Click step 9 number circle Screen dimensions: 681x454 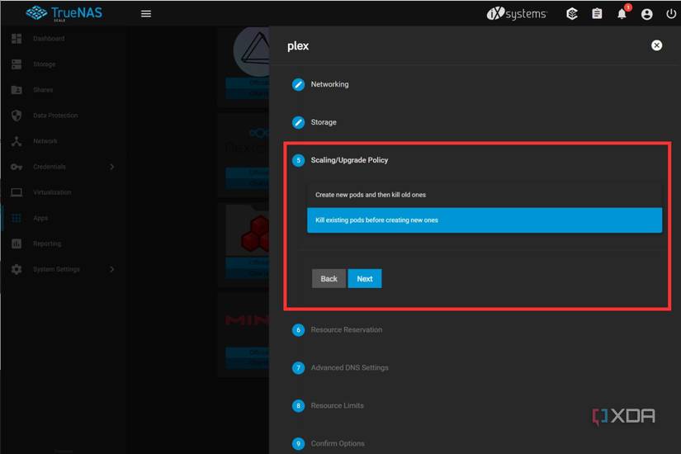(x=298, y=443)
